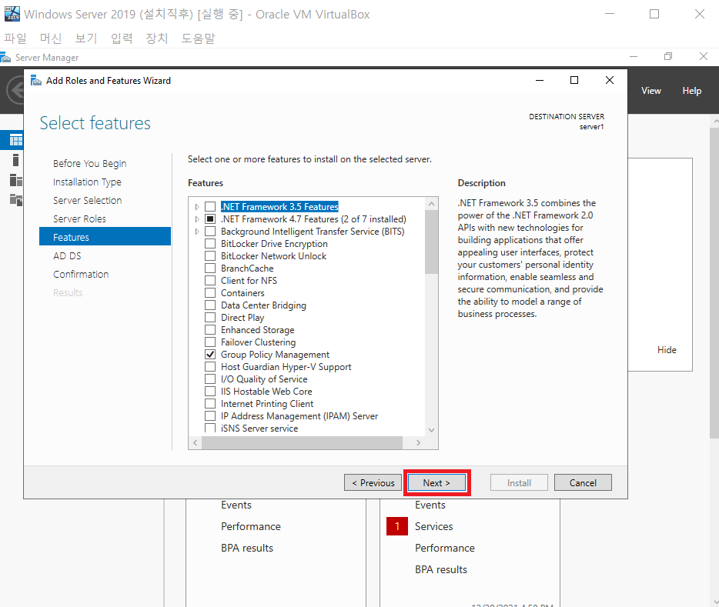Click the Next button in the wizard
The image size is (719, 607).
click(x=436, y=483)
